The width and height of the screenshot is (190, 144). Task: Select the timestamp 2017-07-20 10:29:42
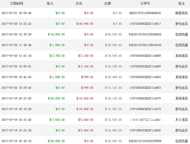pos(16,88)
